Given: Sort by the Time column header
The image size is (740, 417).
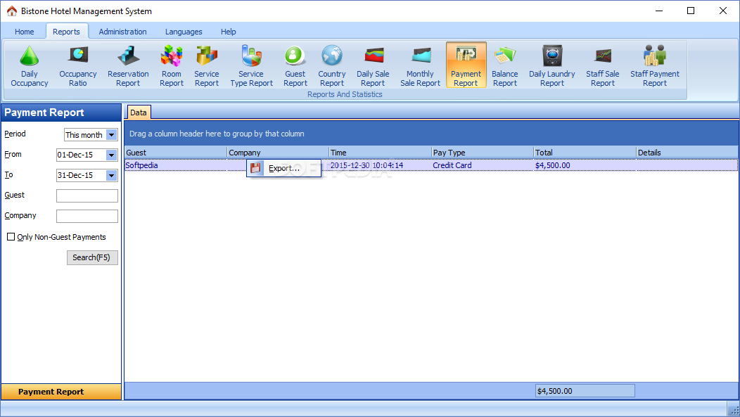Looking at the screenshot, I should point(381,153).
